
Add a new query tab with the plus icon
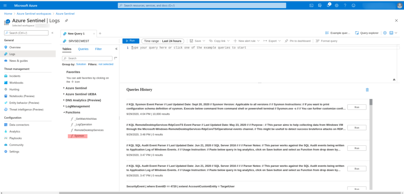tap(100, 33)
